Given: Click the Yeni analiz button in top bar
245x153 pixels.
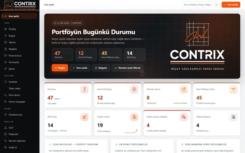Looking at the screenshot, I should [x=231, y=5].
